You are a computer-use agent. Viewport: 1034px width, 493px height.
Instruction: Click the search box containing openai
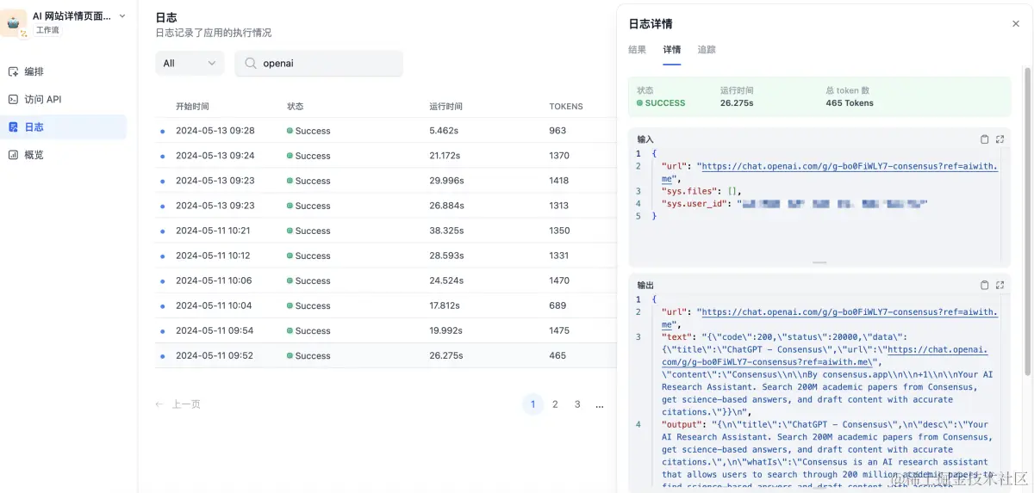click(x=319, y=63)
